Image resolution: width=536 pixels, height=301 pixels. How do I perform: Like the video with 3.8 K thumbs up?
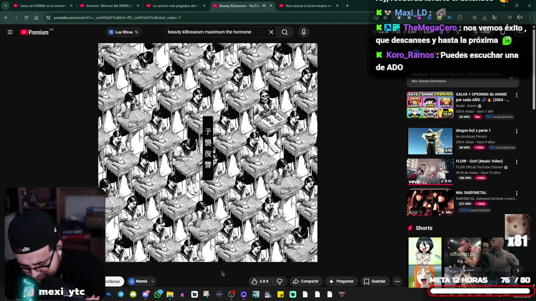point(260,281)
